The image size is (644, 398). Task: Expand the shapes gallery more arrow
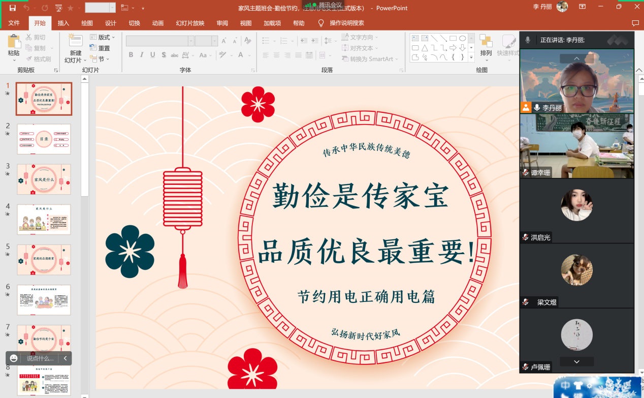coord(471,57)
